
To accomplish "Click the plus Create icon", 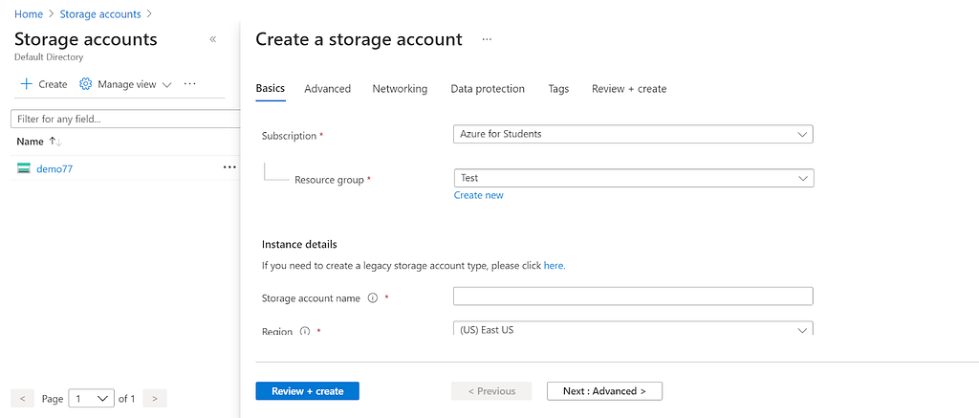I will (26, 84).
